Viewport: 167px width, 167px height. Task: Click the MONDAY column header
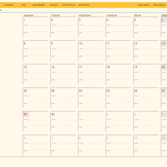pyautogui.click(x=29, y=15)
